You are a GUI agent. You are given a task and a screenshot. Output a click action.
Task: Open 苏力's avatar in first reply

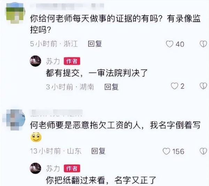pyautogui.click(x=36, y=61)
